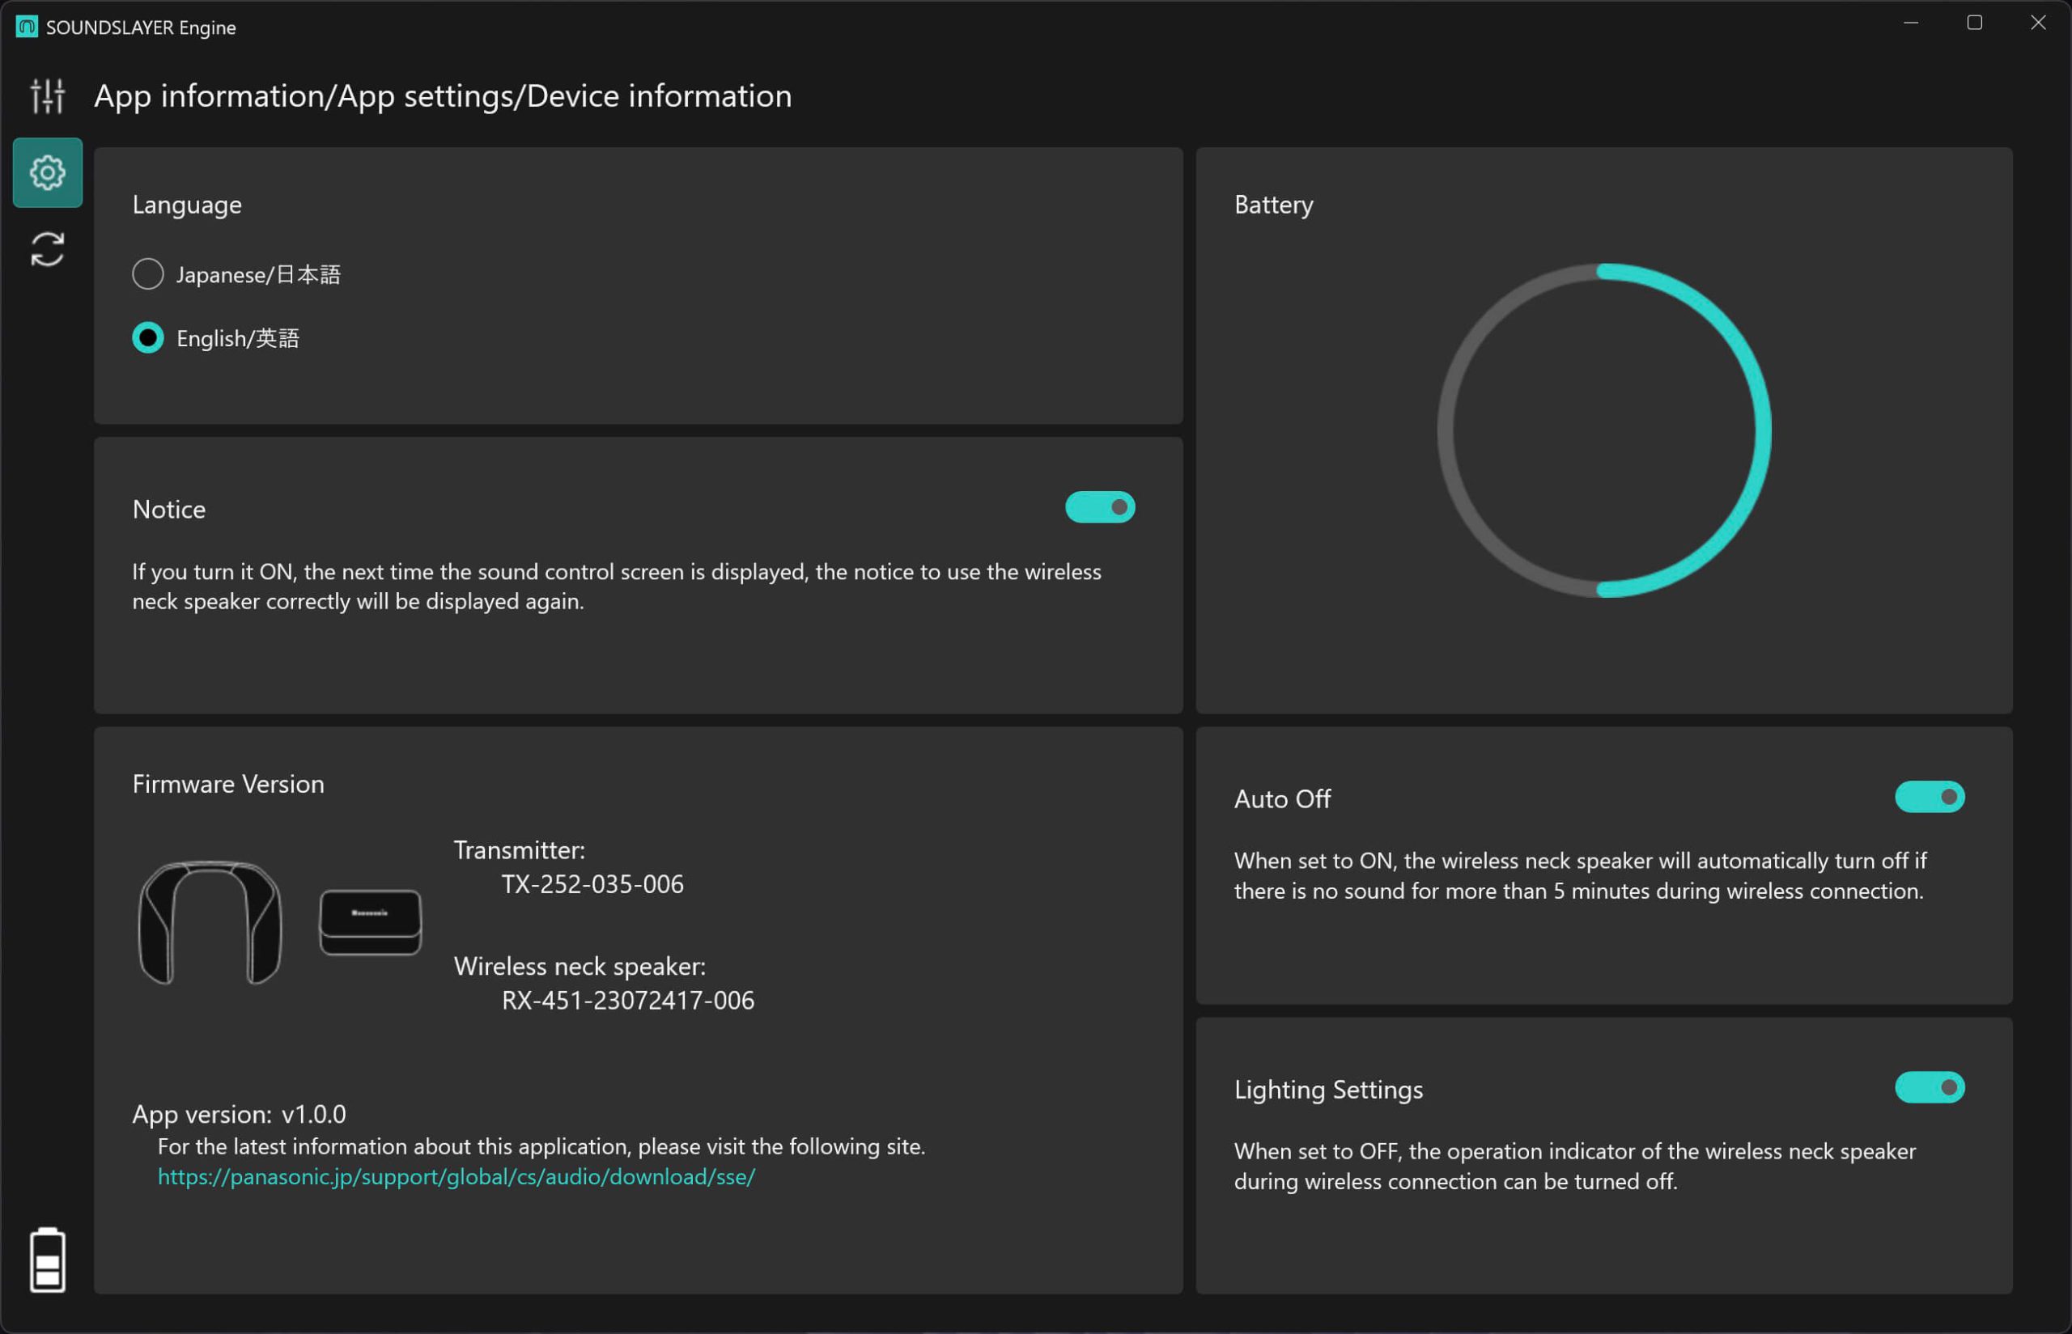Click the neck speaker firmware RX-451-23072417-006

[x=627, y=1001]
